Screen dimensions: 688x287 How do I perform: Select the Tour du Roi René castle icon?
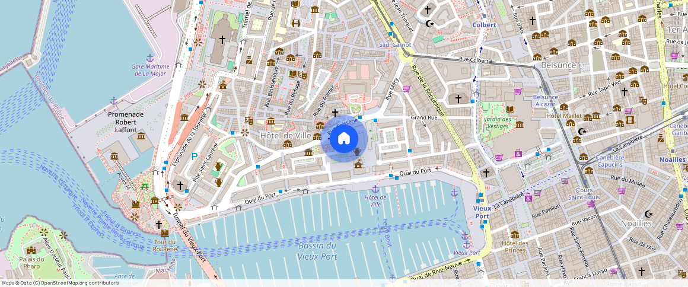coord(164,233)
